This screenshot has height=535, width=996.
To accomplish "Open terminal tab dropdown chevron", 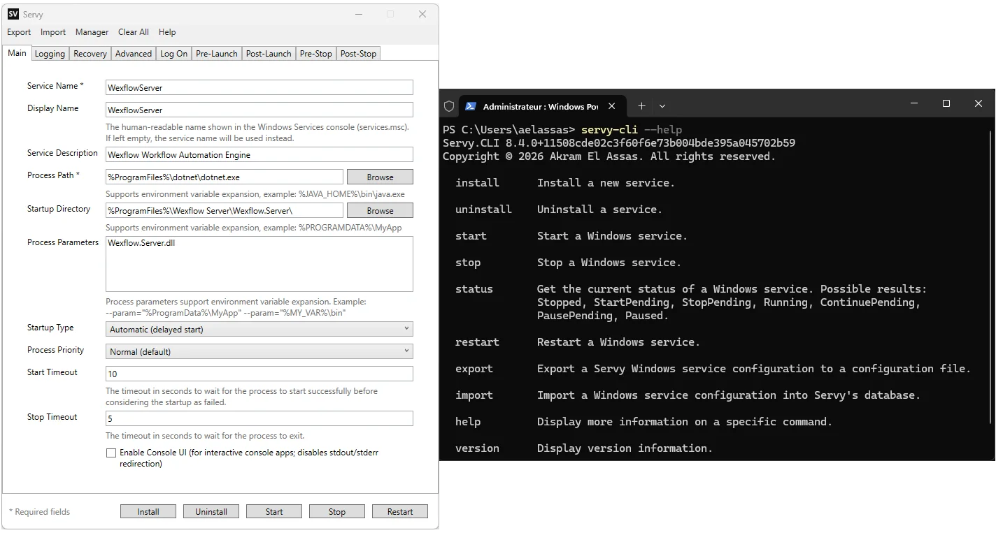I will (x=662, y=106).
